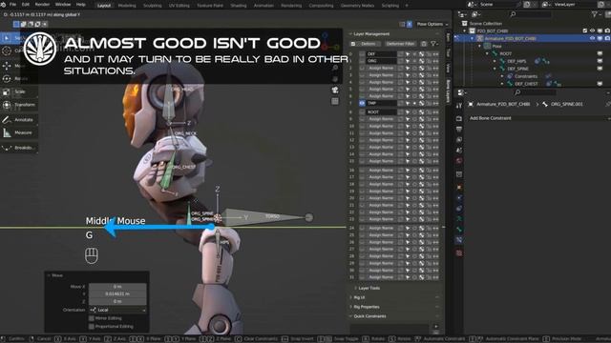Open the Render menu
The width and height of the screenshot is (611, 343).
[42, 5]
